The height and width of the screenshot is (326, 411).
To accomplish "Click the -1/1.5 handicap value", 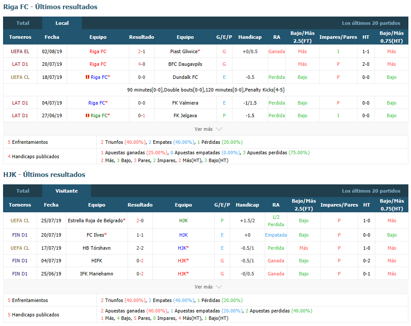I will [x=250, y=103].
